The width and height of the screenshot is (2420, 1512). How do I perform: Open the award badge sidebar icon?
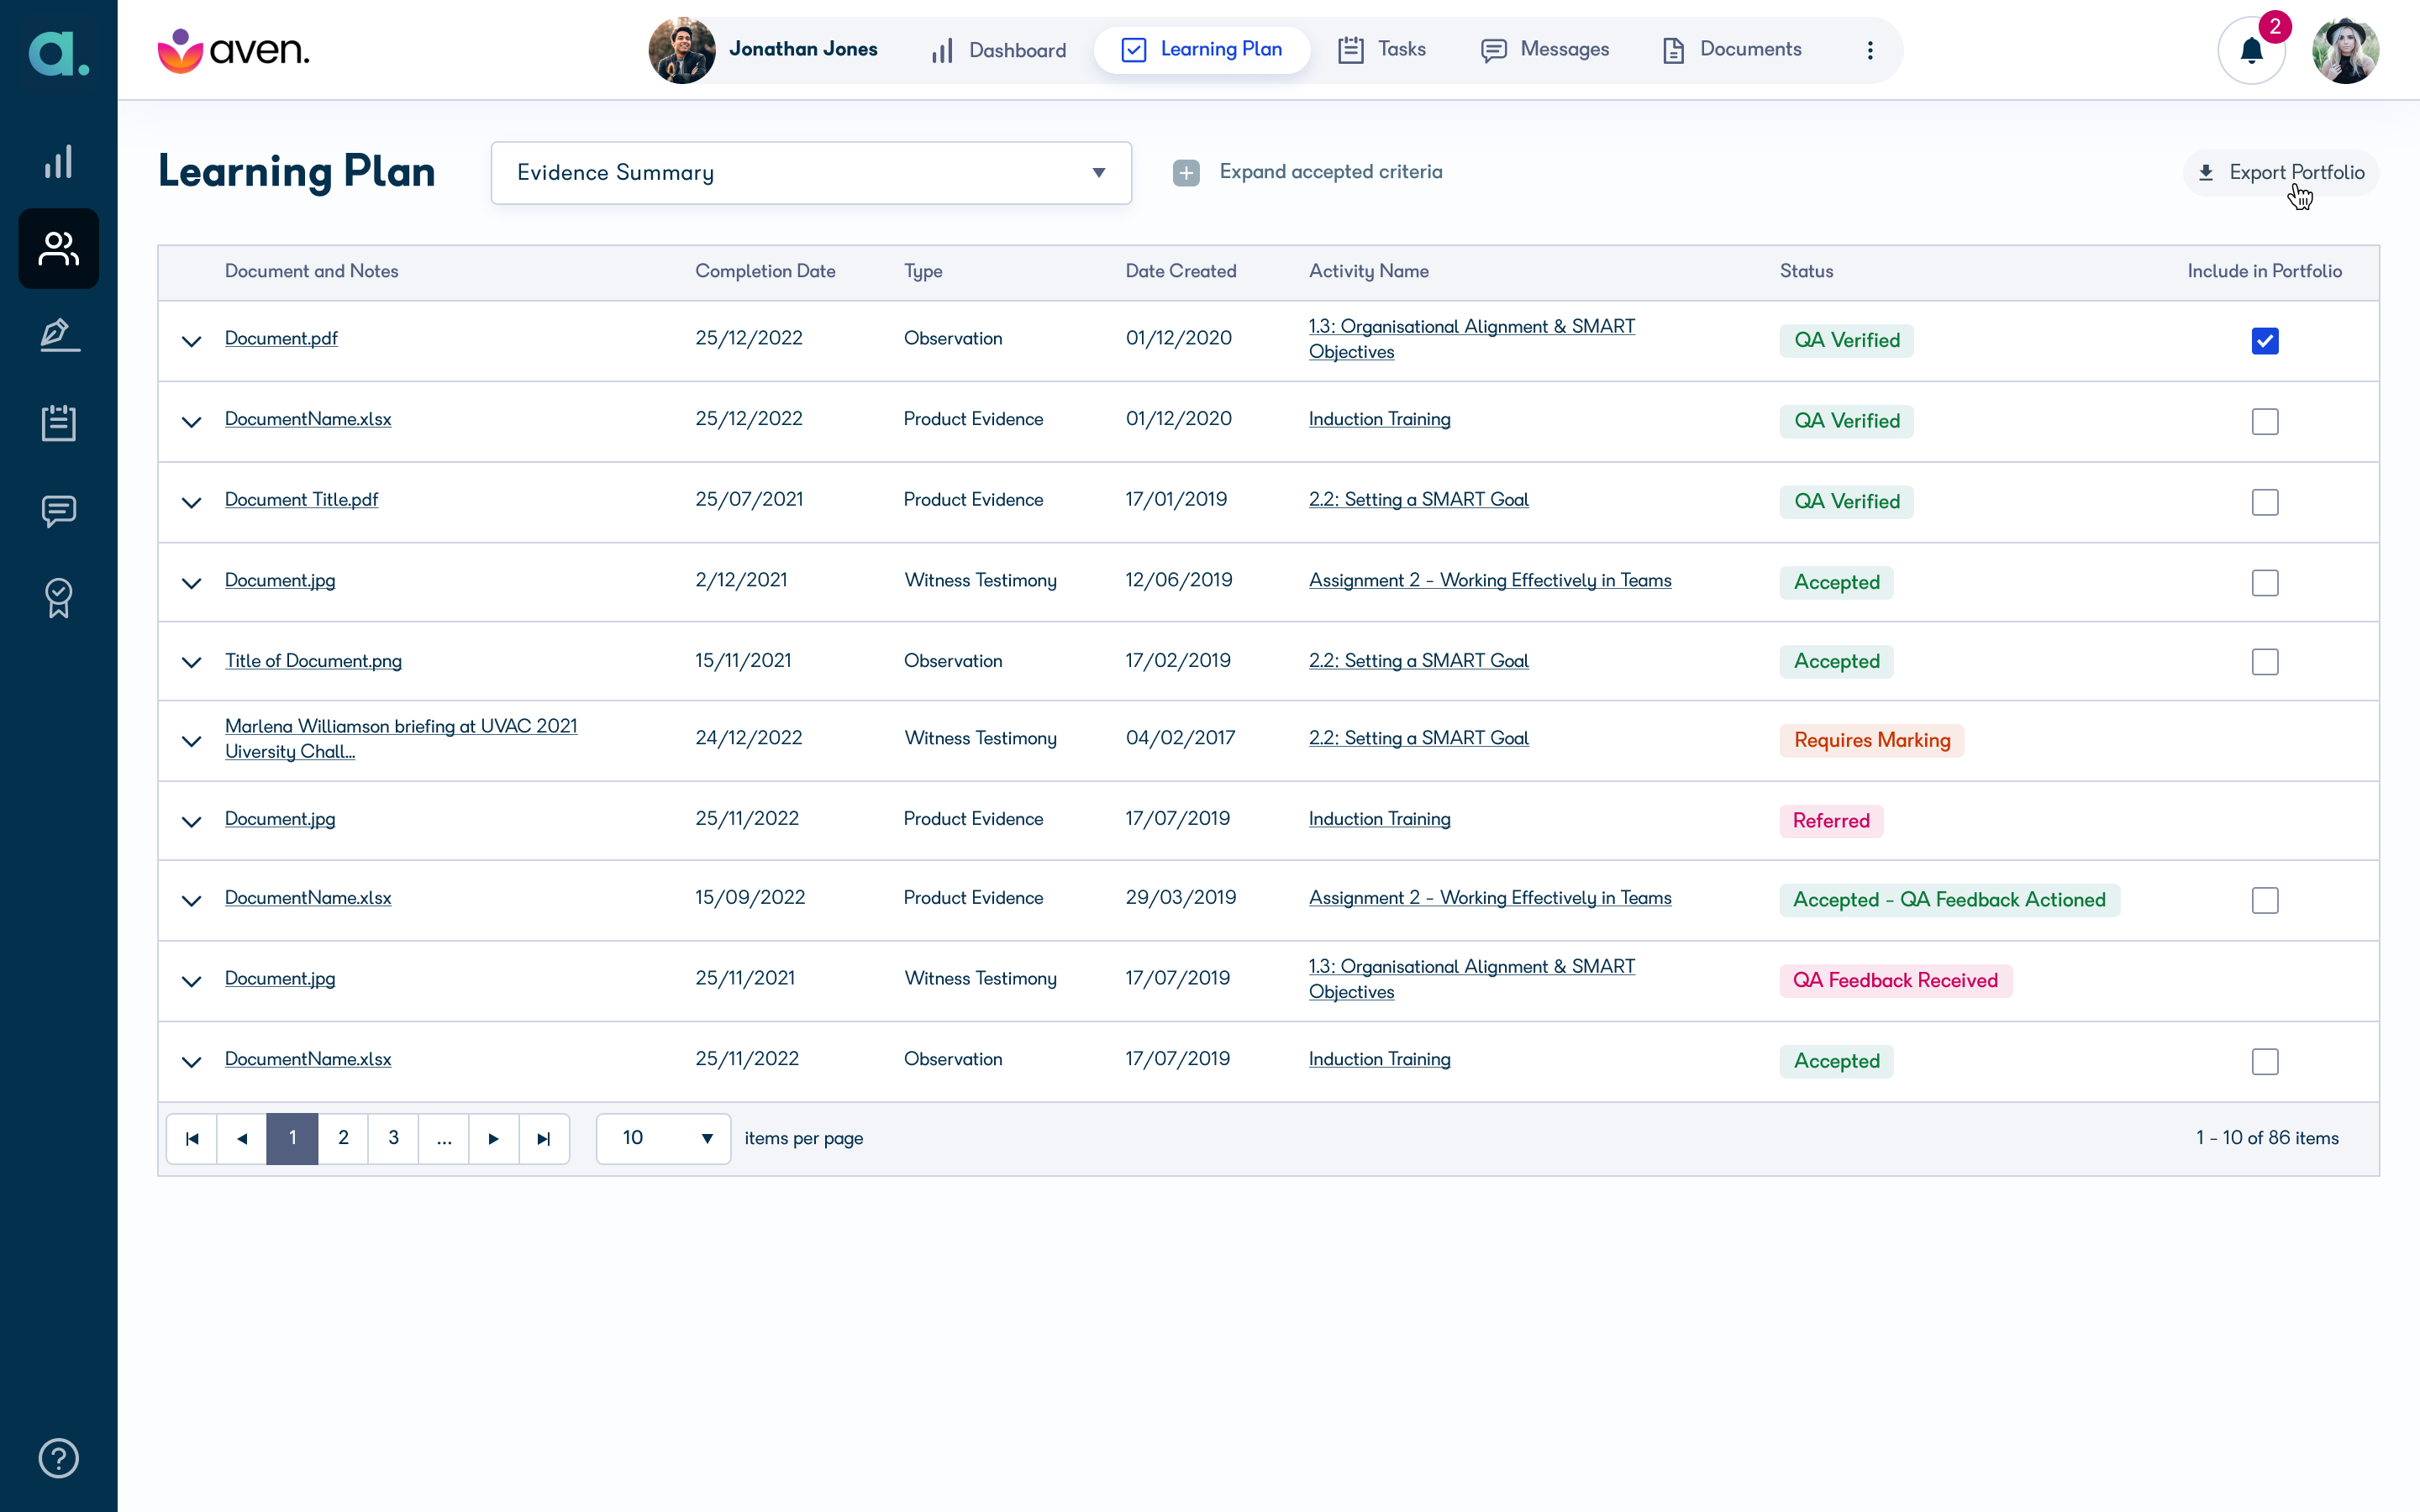[58, 598]
